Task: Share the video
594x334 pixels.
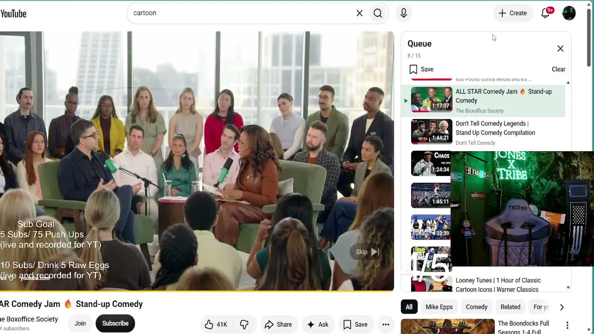Action: pyautogui.click(x=278, y=324)
